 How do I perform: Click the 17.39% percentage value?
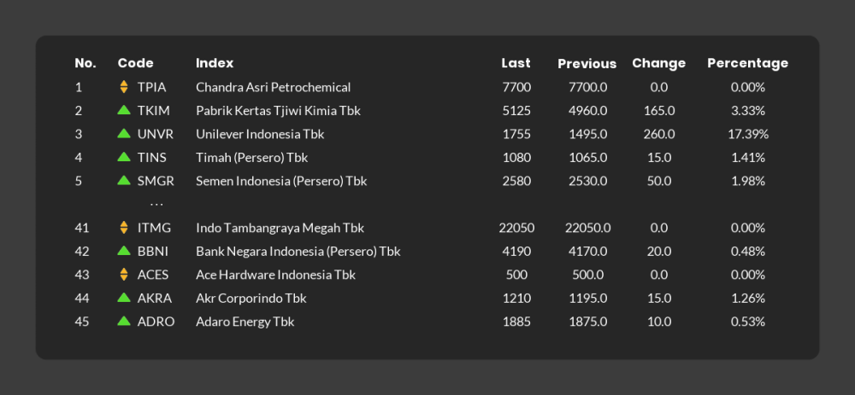click(x=748, y=134)
